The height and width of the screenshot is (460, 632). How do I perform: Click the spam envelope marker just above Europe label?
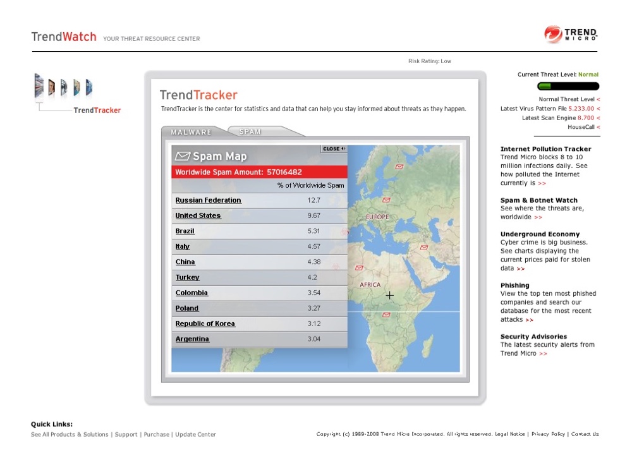pos(386,200)
